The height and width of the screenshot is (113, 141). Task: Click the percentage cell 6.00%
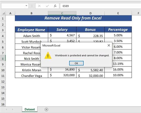pyautogui.click(x=122, y=47)
